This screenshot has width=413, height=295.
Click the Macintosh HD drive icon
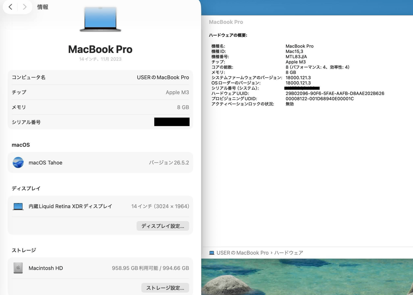(x=18, y=268)
